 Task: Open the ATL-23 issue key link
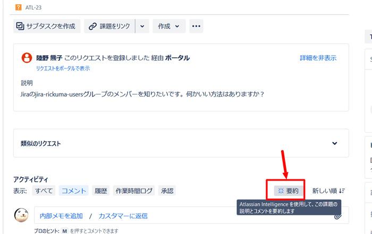click(x=33, y=7)
